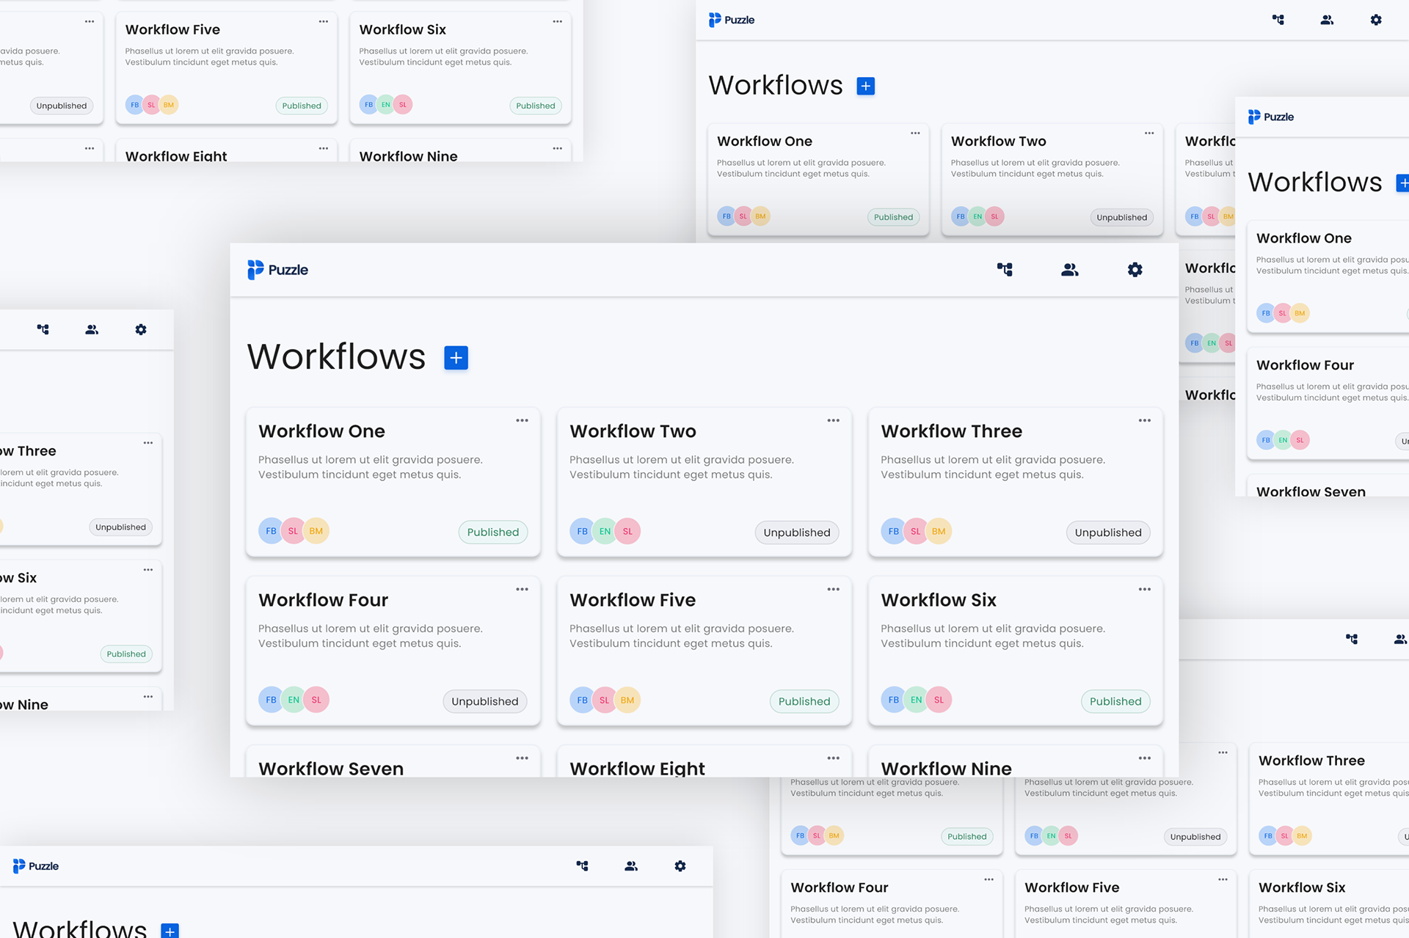Open three-dot menu on center large Workflow Three card
Image resolution: width=1409 pixels, height=938 pixels.
point(1144,420)
